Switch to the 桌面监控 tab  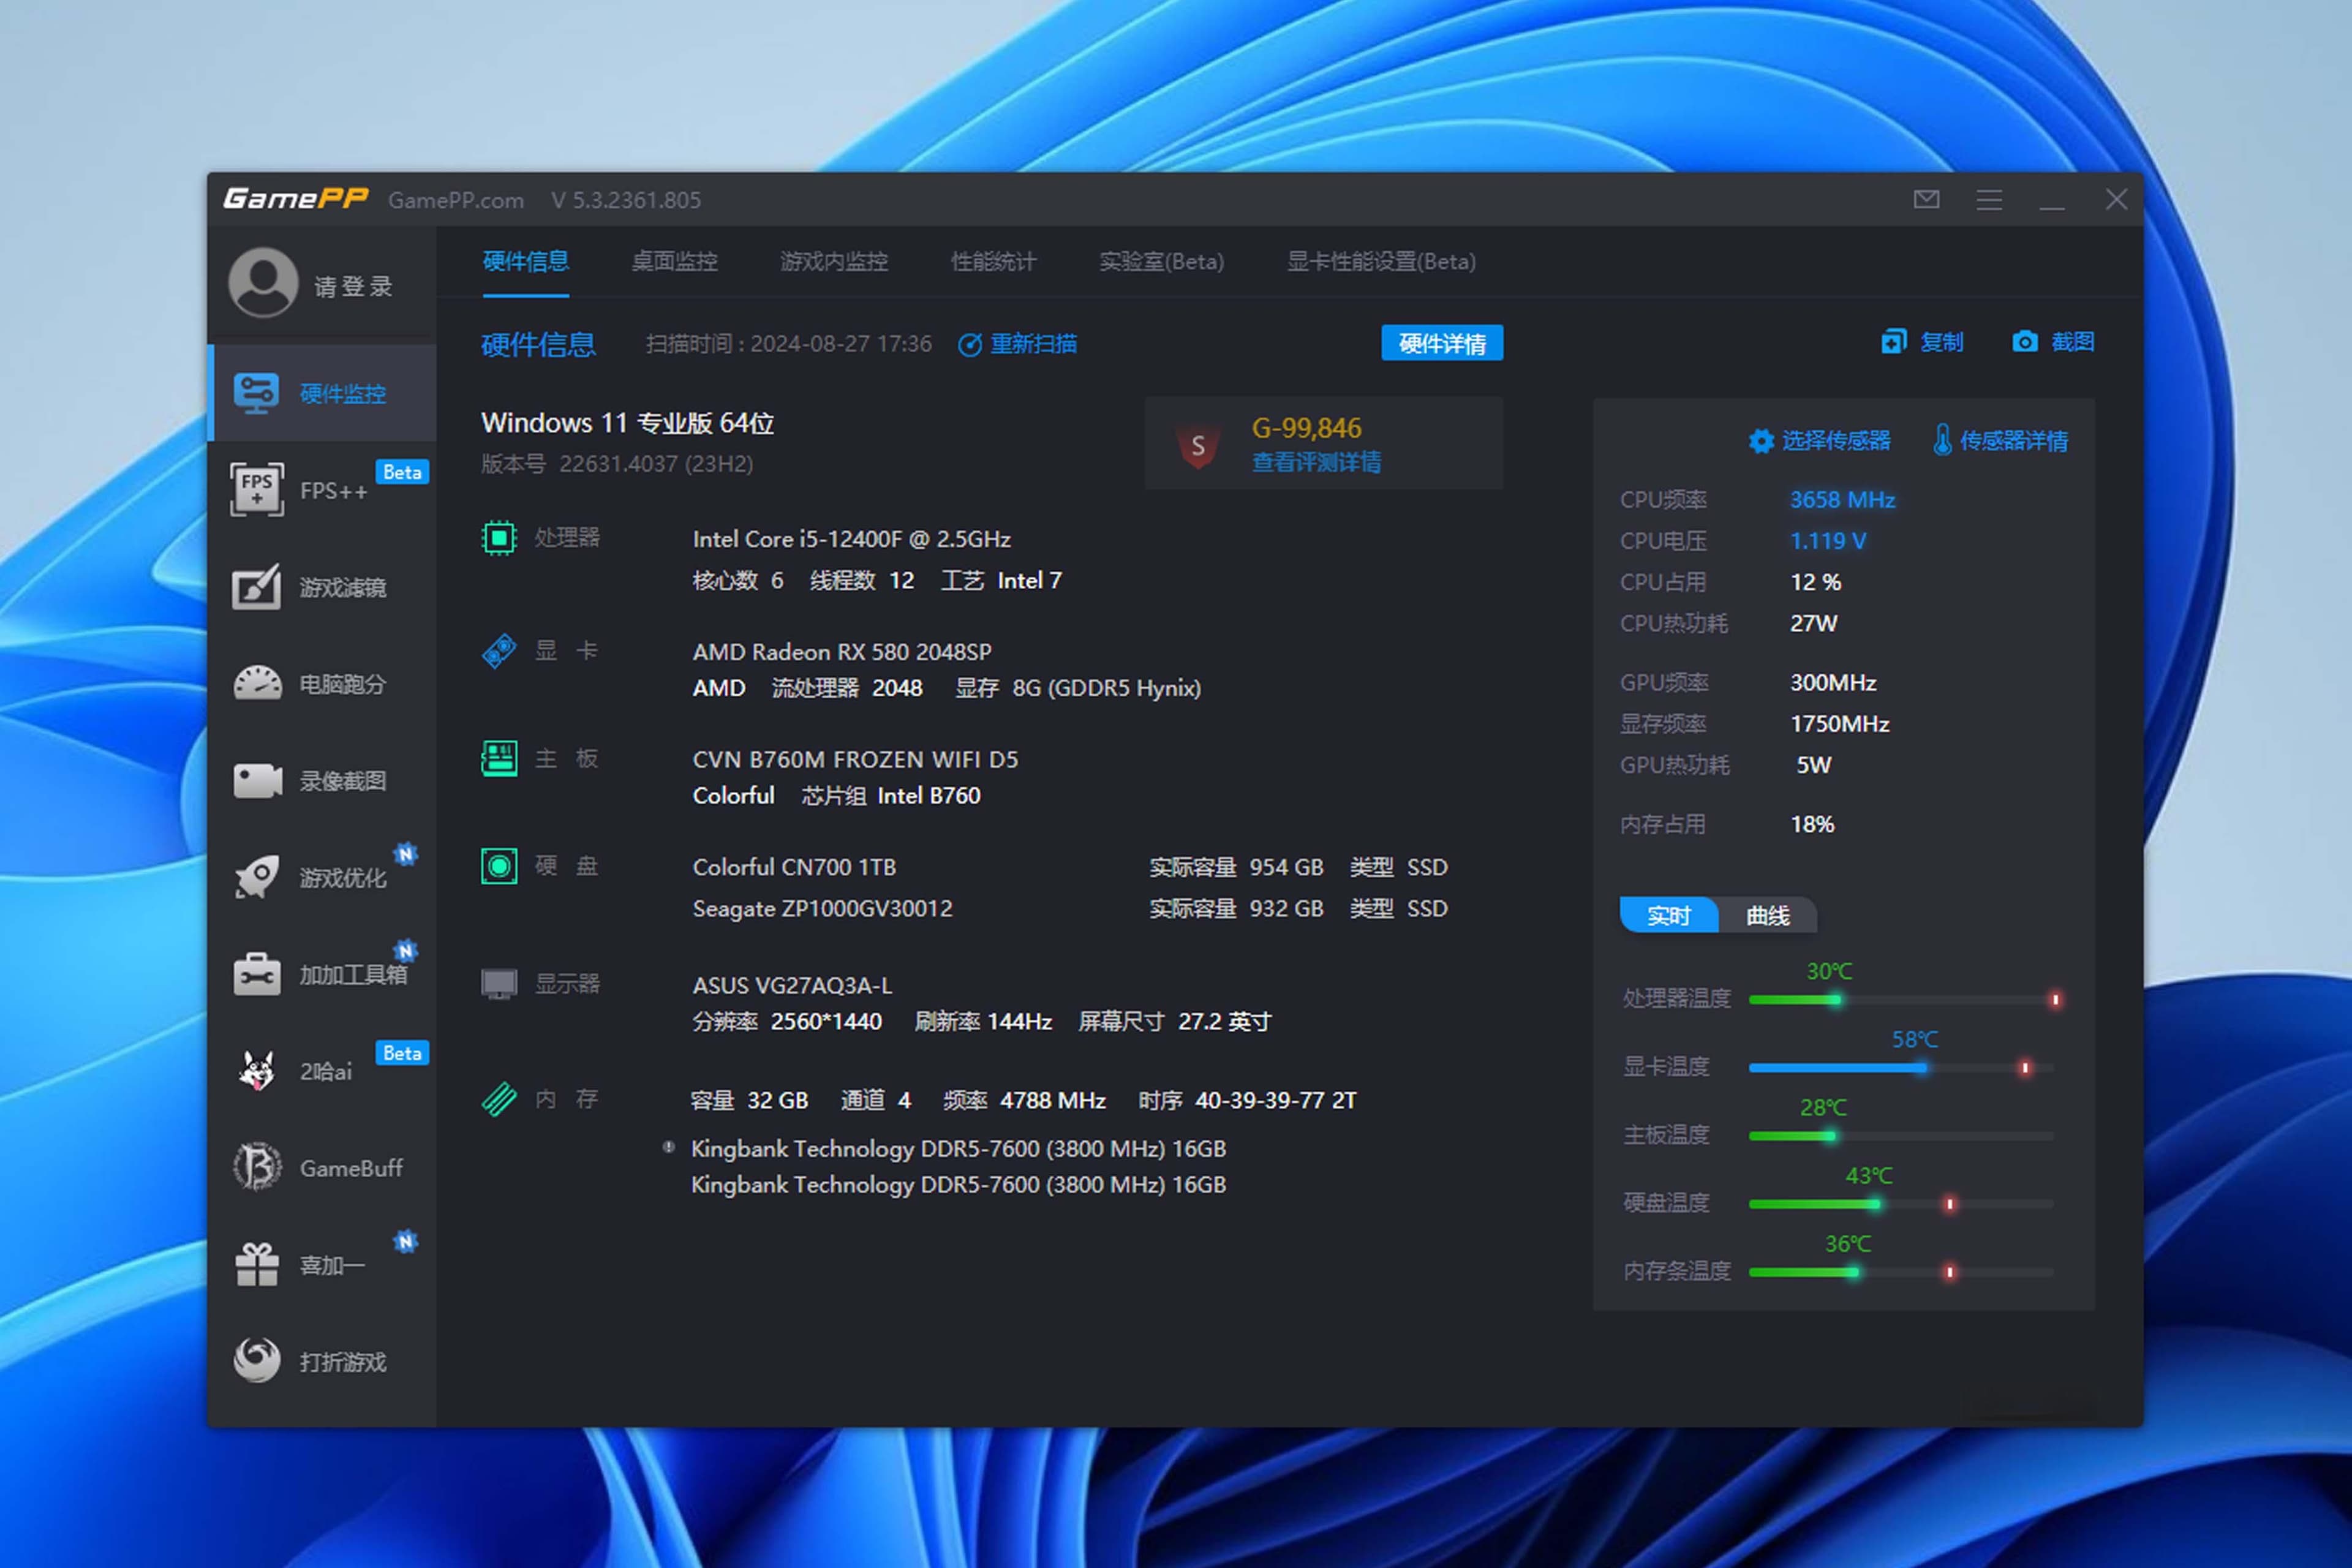(x=675, y=262)
